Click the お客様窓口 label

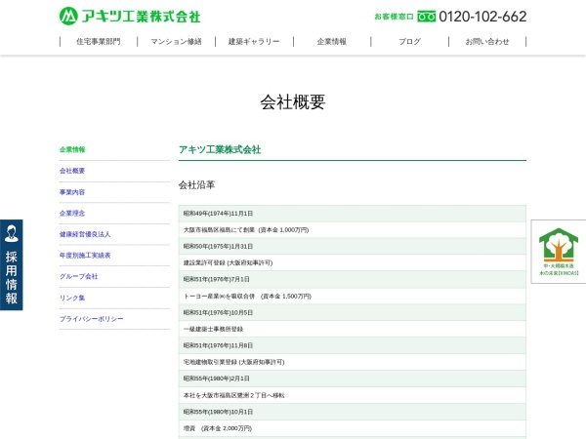[394, 17]
